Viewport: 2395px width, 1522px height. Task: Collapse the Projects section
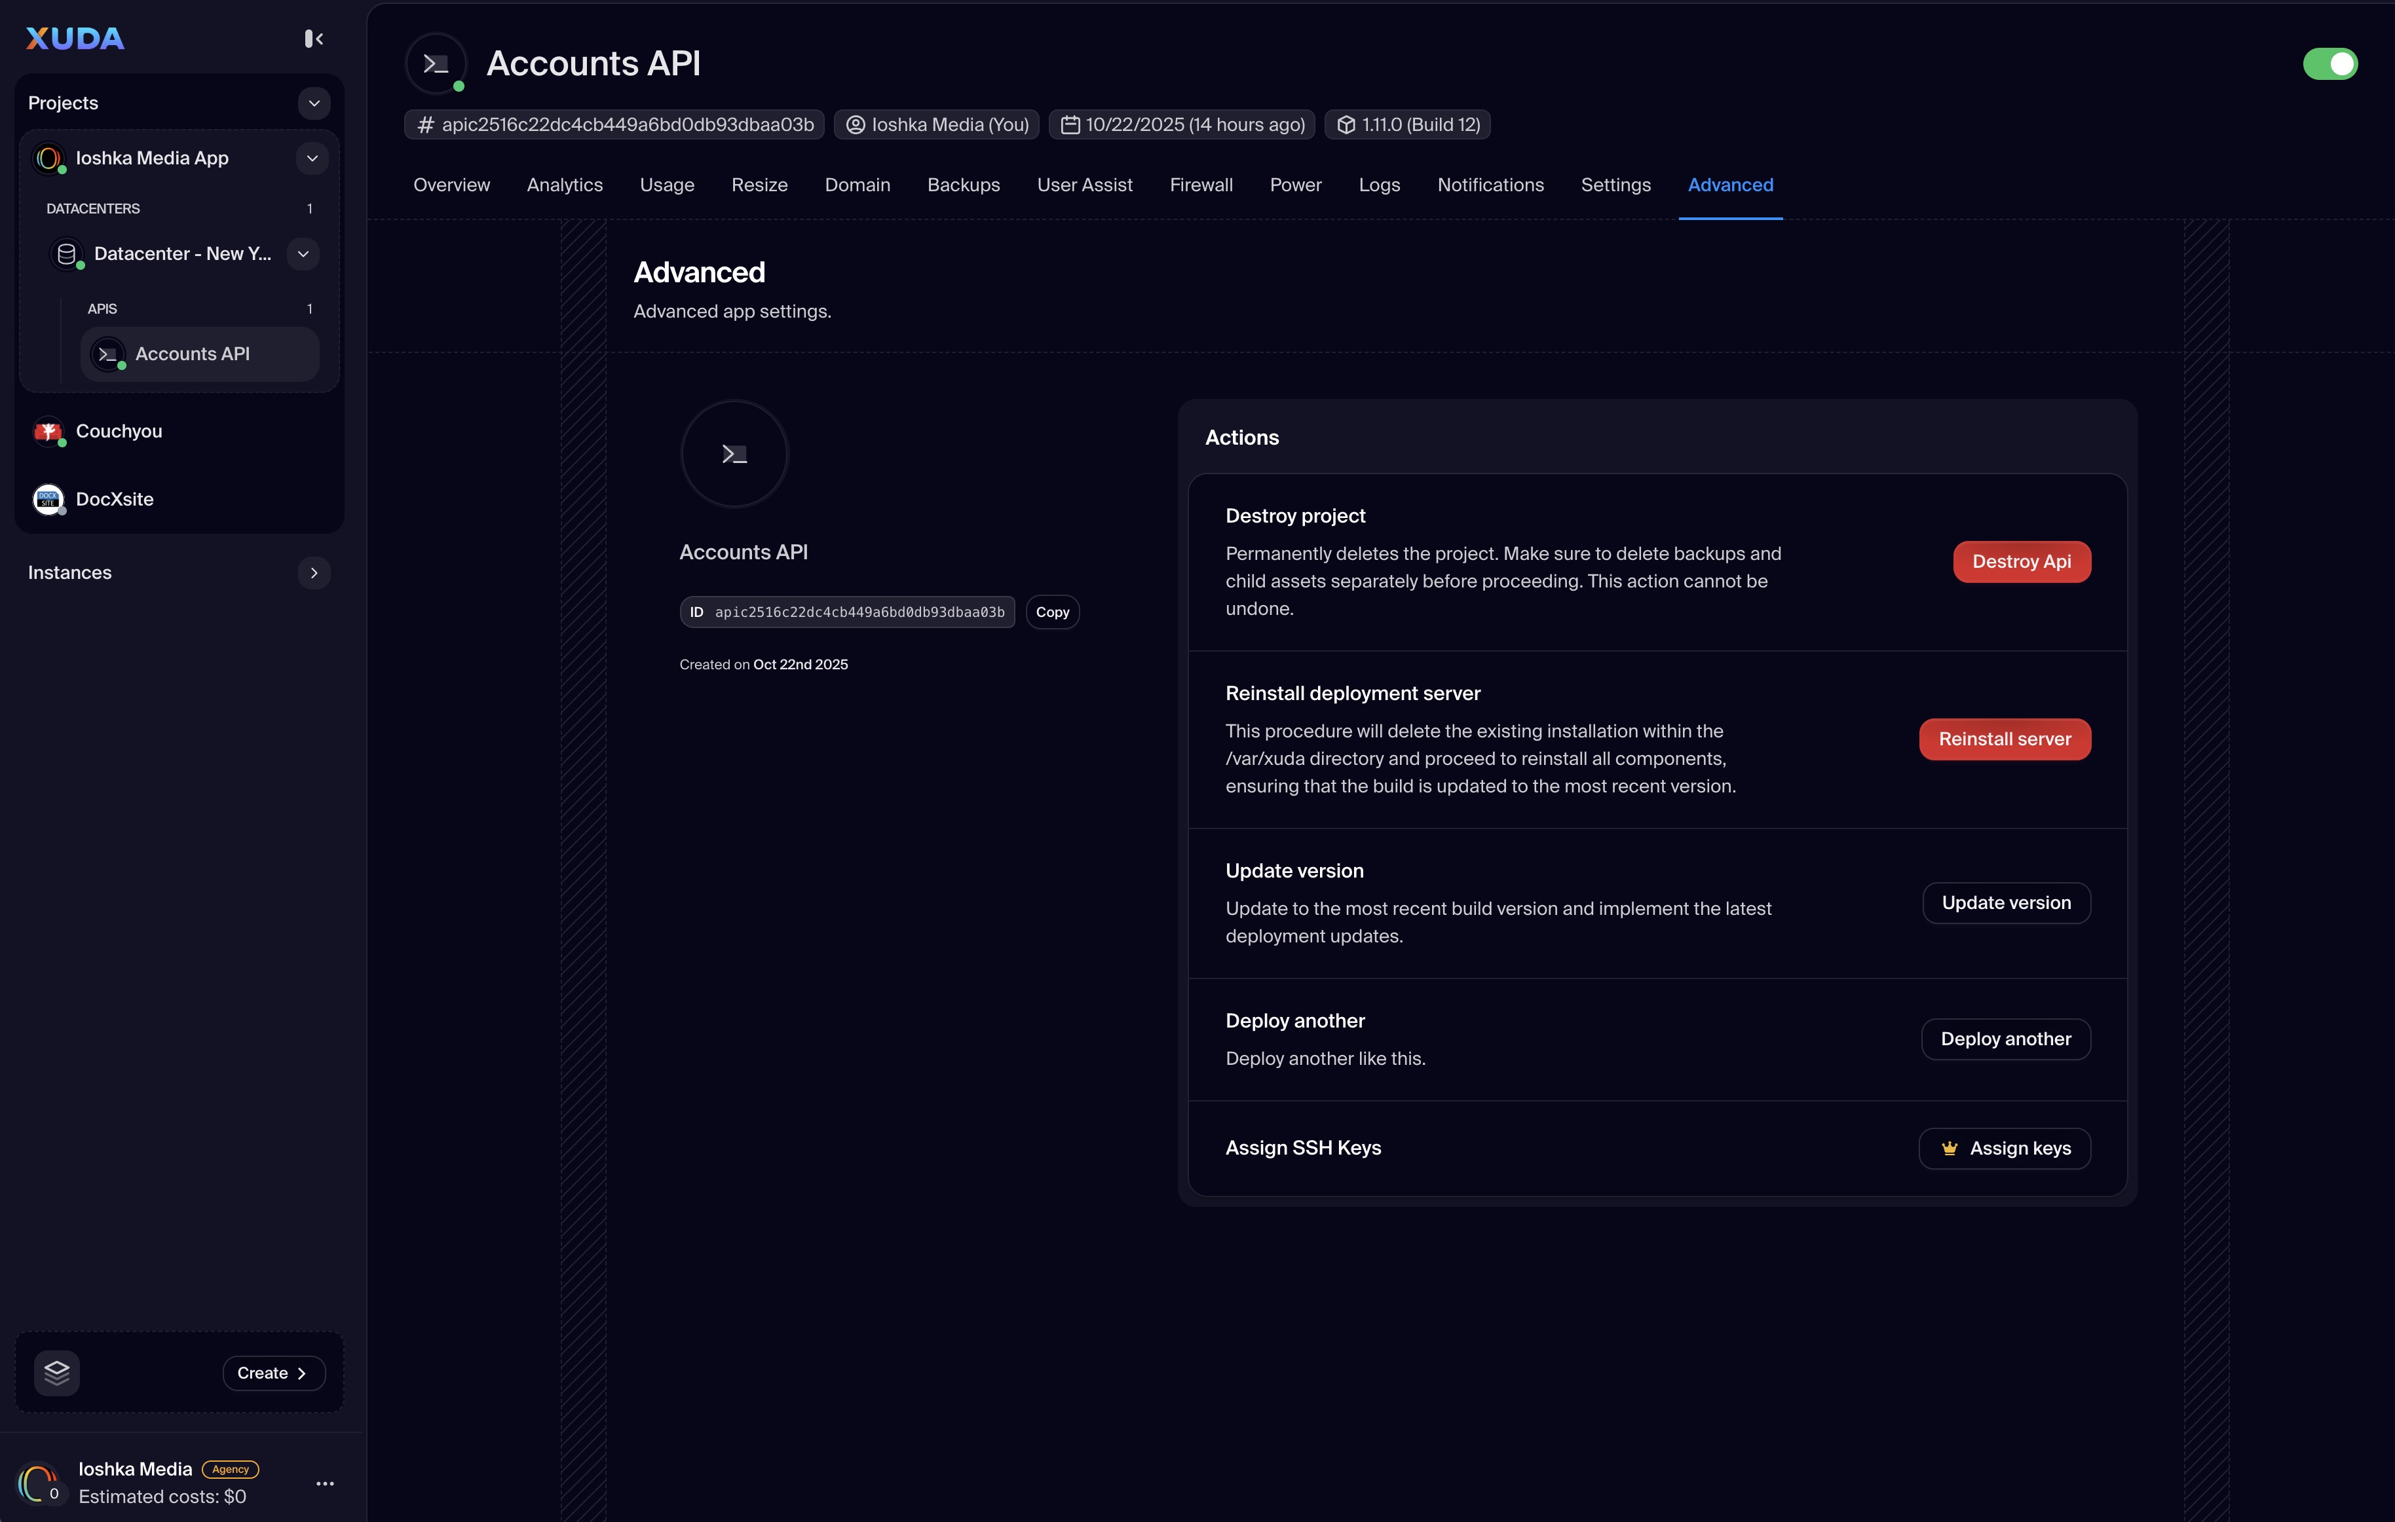click(x=314, y=103)
